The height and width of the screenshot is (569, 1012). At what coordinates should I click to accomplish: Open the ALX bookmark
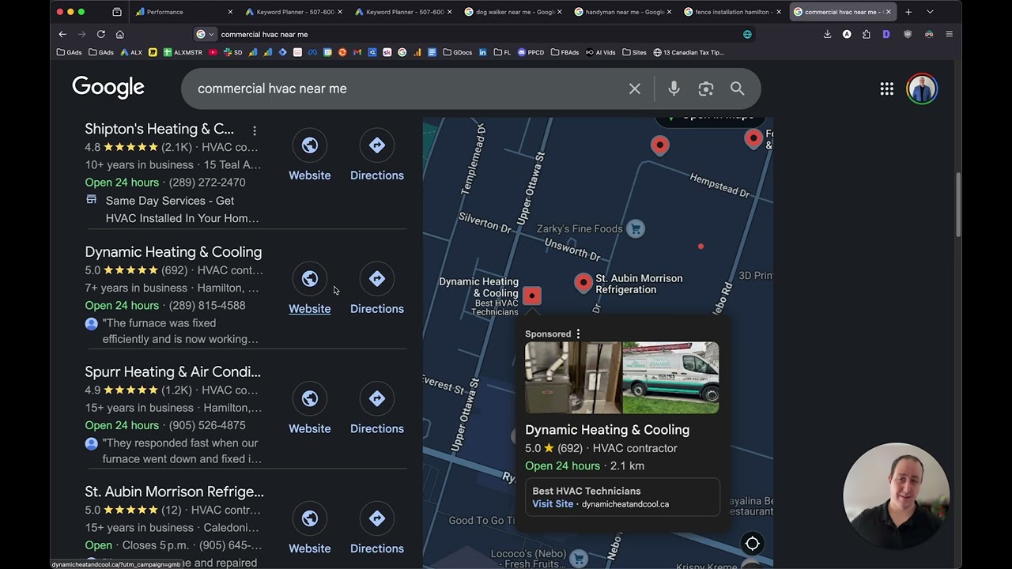[x=131, y=52]
